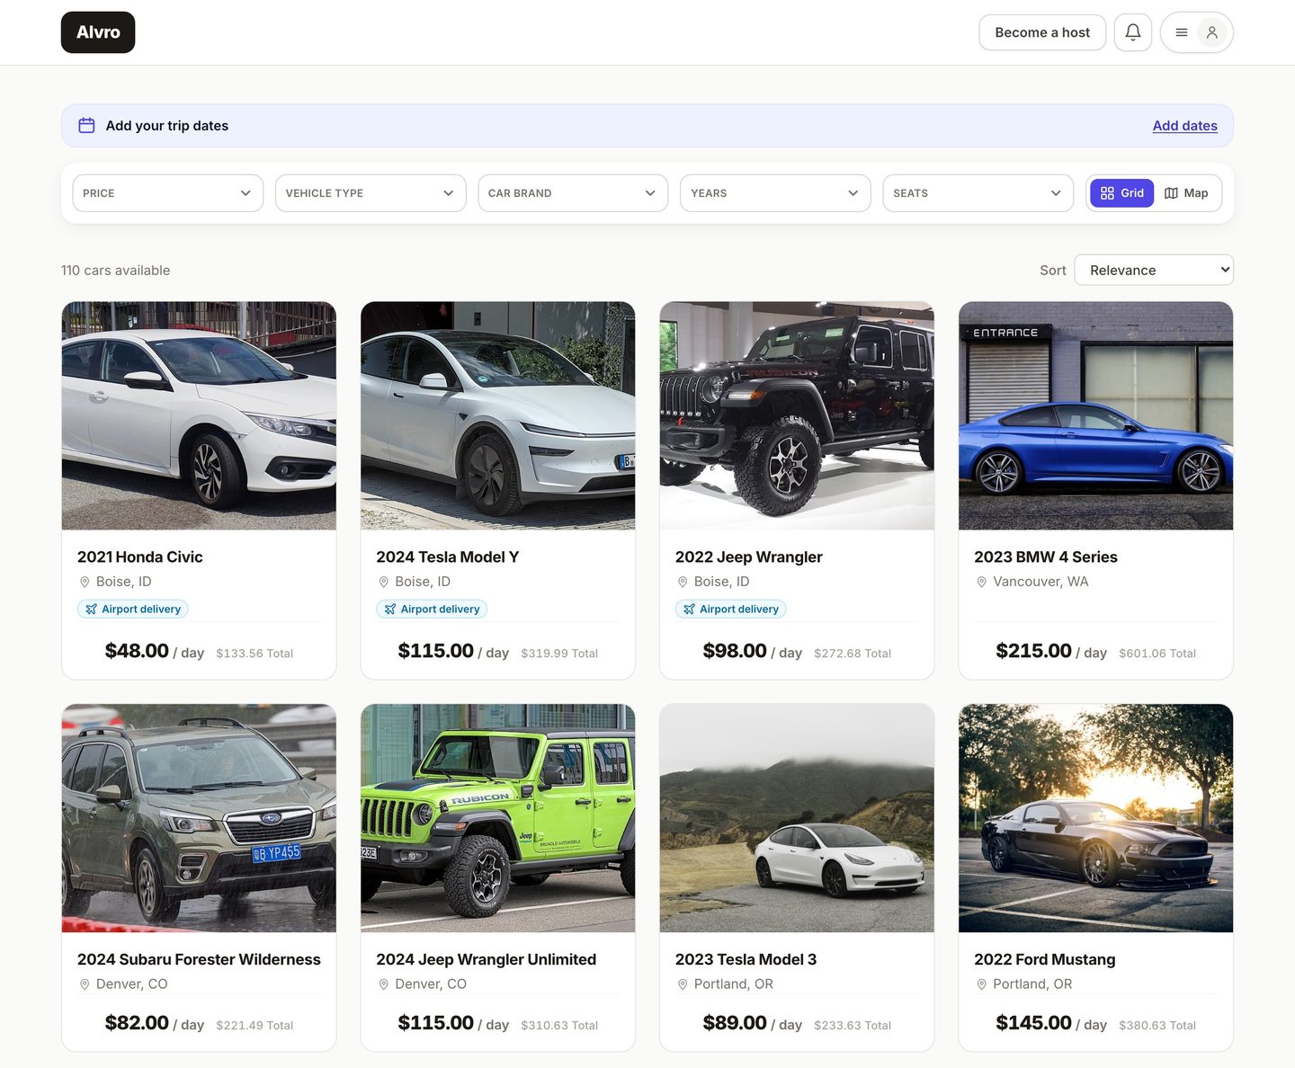Open the 2024 Subaru Forester Wilderness title
1295x1068 pixels.
(199, 959)
